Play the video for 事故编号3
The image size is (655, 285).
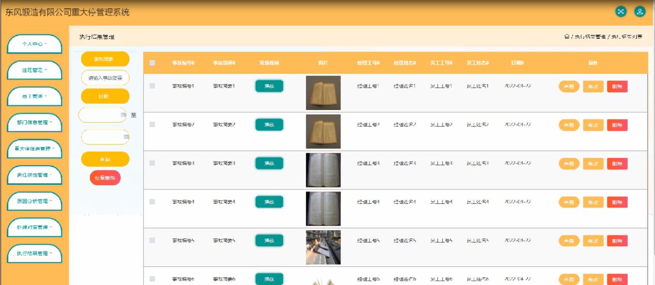269,164
